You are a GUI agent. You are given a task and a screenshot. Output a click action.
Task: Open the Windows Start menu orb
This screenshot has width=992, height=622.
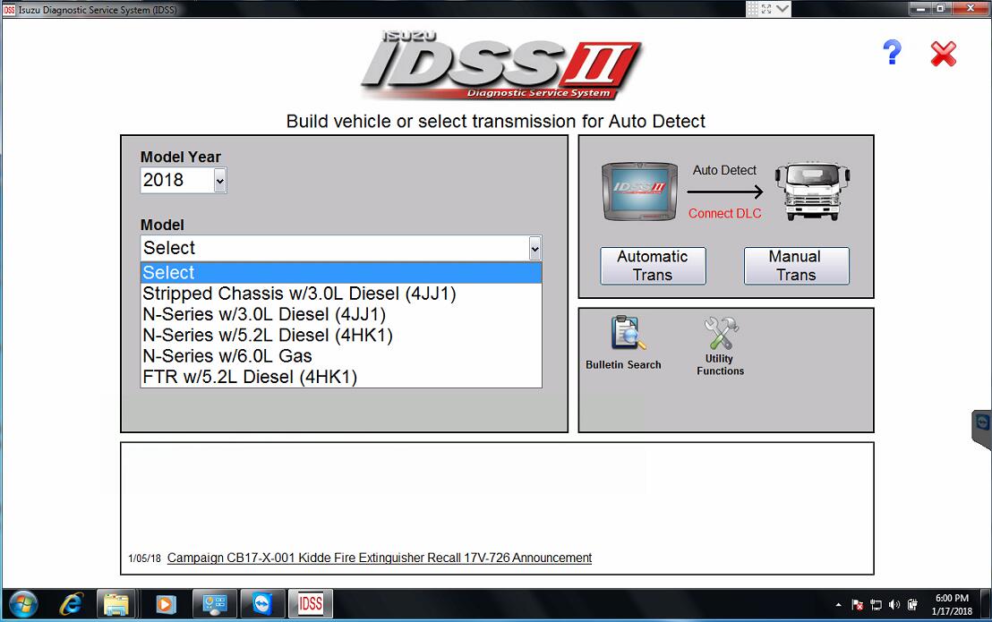[x=22, y=605]
